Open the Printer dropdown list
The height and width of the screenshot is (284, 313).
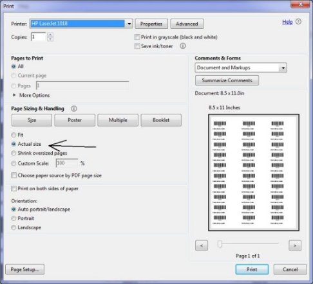[129, 24]
